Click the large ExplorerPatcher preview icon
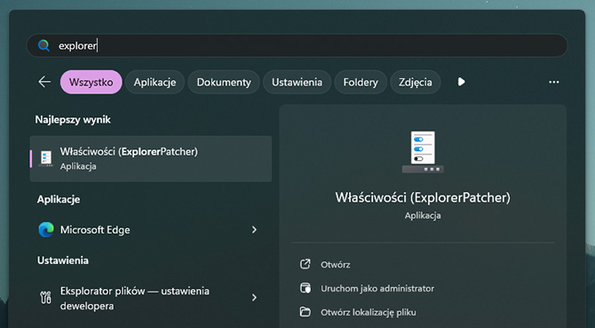Viewport: 595px width, 328px height. pos(423,152)
